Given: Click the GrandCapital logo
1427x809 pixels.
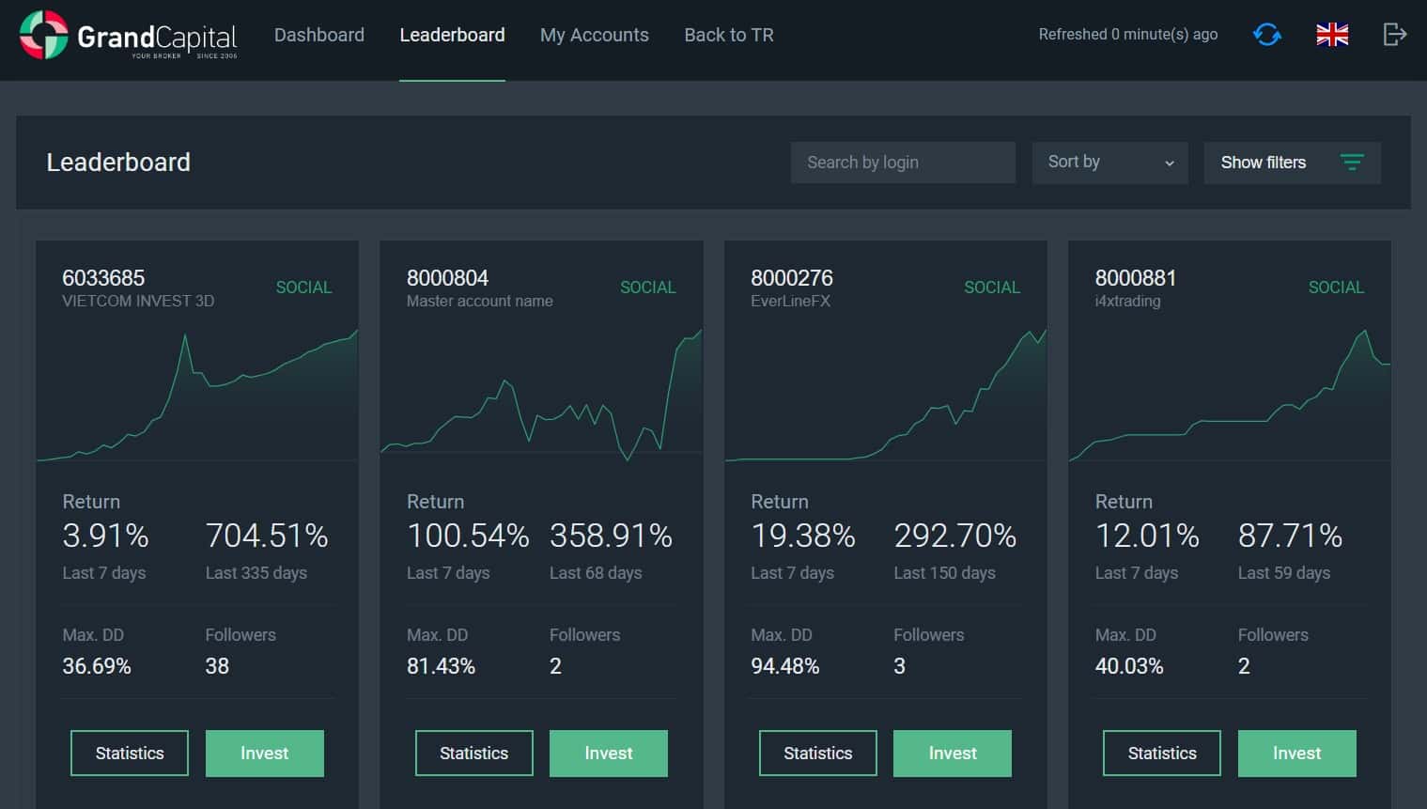Looking at the screenshot, I should coord(129,36).
